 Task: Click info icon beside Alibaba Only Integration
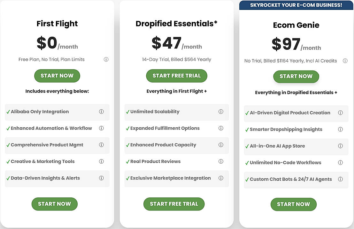tap(101, 112)
